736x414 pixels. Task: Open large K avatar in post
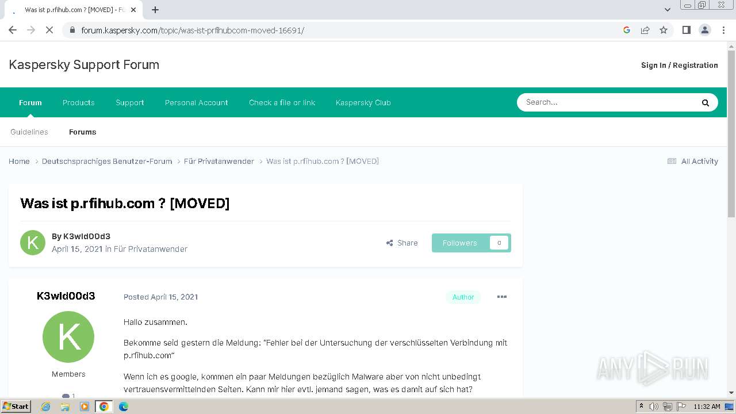pyautogui.click(x=68, y=337)
